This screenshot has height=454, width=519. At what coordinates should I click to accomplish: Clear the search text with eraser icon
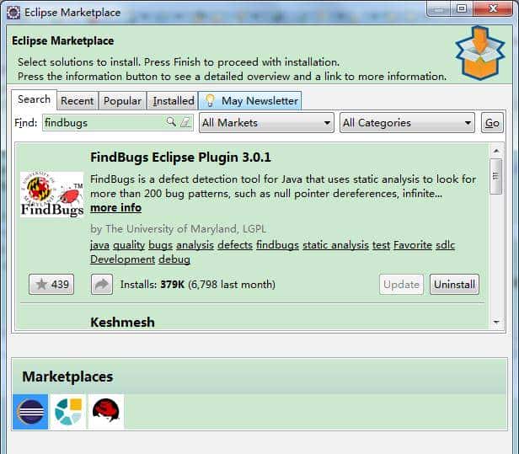185,123
